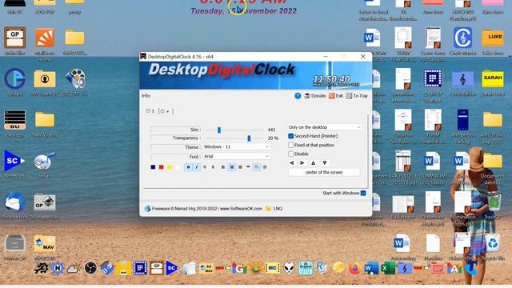Toggle Start with Windows checkbox

tap(363, 193)
